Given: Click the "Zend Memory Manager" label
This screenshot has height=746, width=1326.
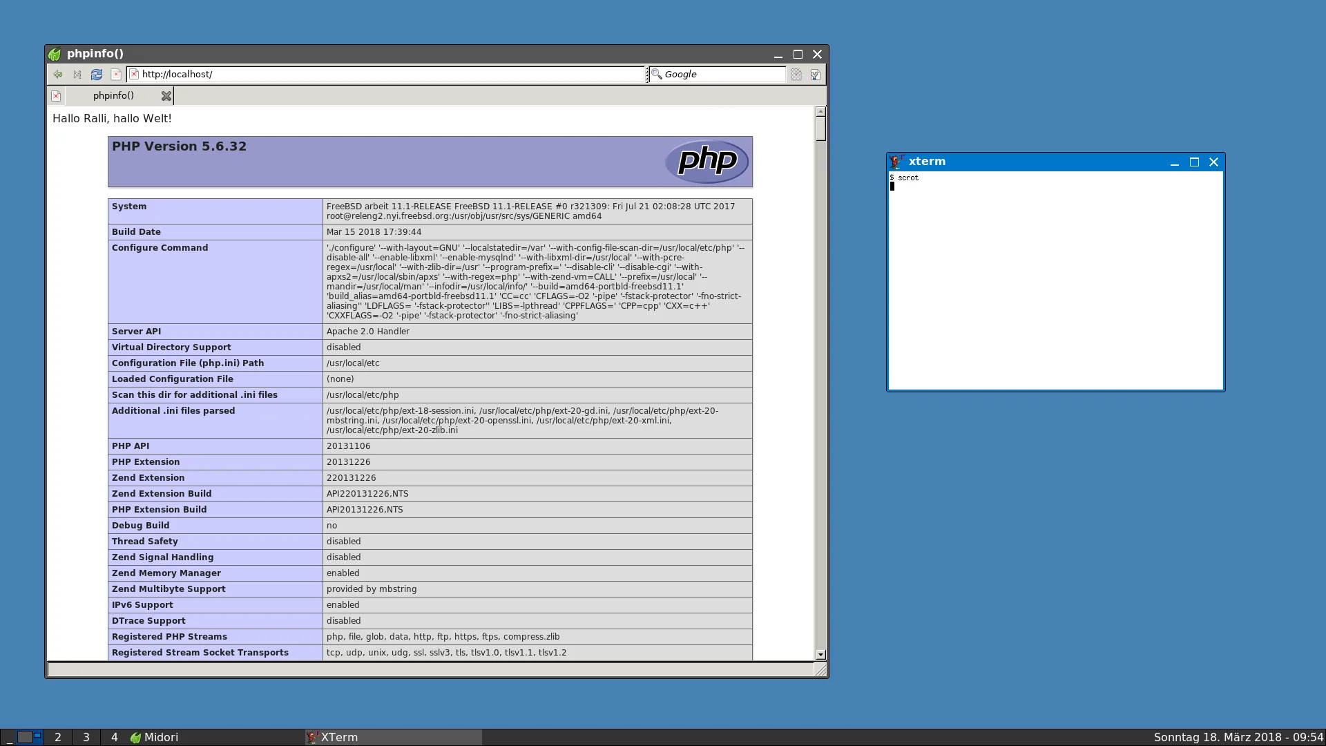Looking at the screenshot, I should pos(166,573).
